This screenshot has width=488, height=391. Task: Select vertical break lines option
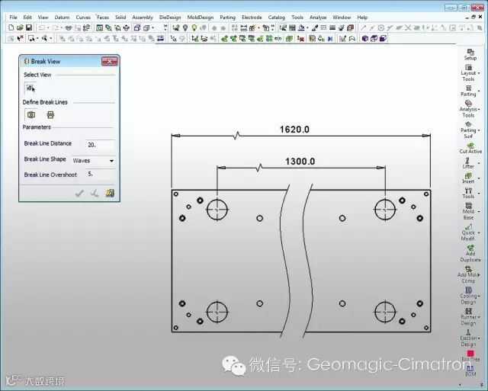31,115
